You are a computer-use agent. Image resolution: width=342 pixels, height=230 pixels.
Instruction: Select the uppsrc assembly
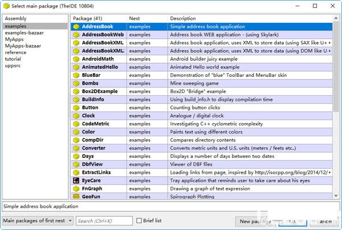pyautogui.click(x=13, y=65)
